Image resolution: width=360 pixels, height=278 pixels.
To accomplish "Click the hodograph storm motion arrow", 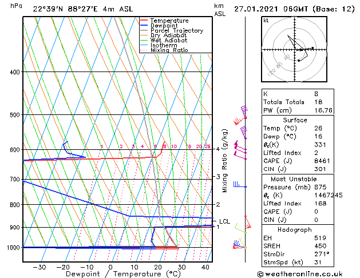I will [299, 50].
